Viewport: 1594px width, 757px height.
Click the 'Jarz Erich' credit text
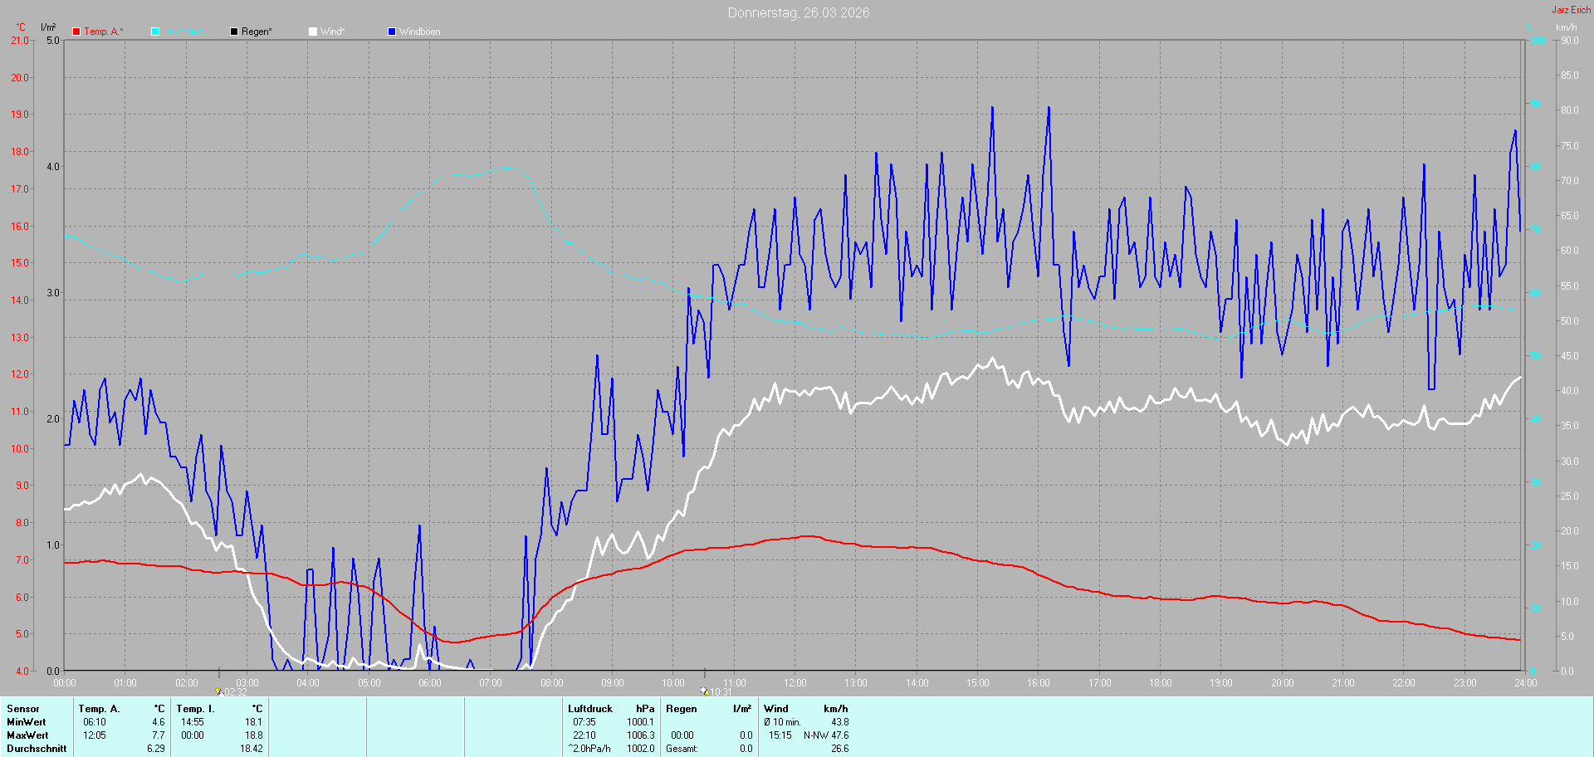coord(1572,10)
